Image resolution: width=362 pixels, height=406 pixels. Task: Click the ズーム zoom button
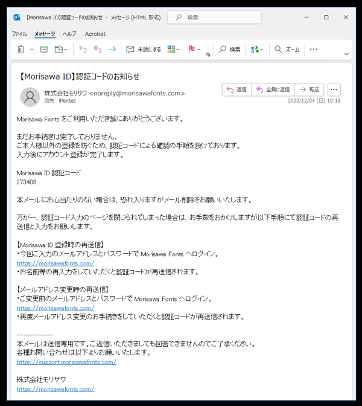coord(287,49)
